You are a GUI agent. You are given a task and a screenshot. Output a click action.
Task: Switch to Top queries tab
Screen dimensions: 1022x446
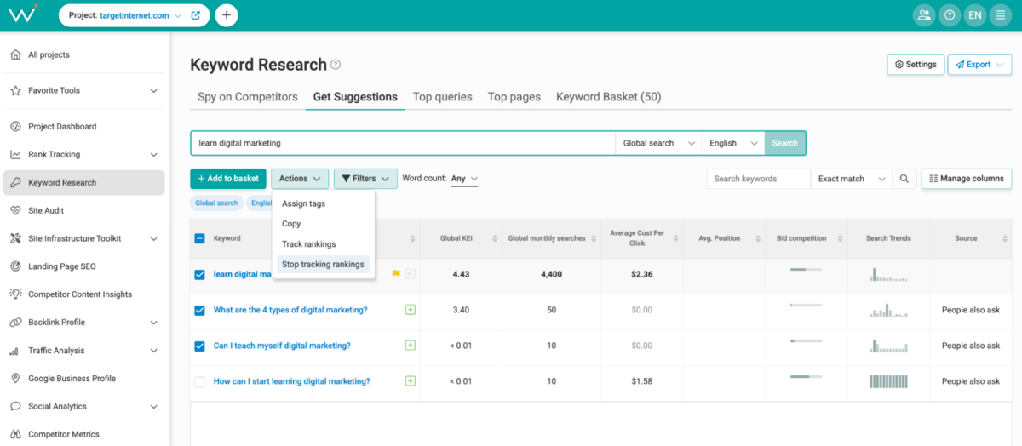[x=443, y=97]
